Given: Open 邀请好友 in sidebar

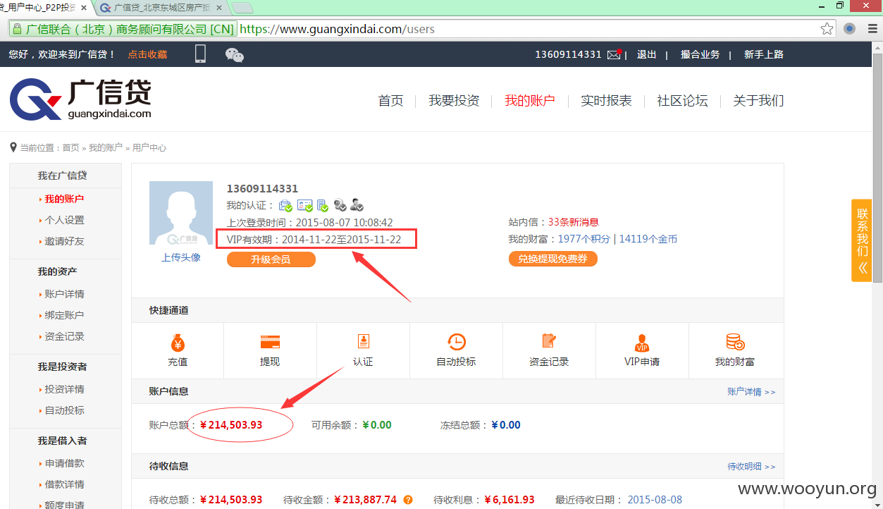Looking at the screenshot, I should coord(64,241).
